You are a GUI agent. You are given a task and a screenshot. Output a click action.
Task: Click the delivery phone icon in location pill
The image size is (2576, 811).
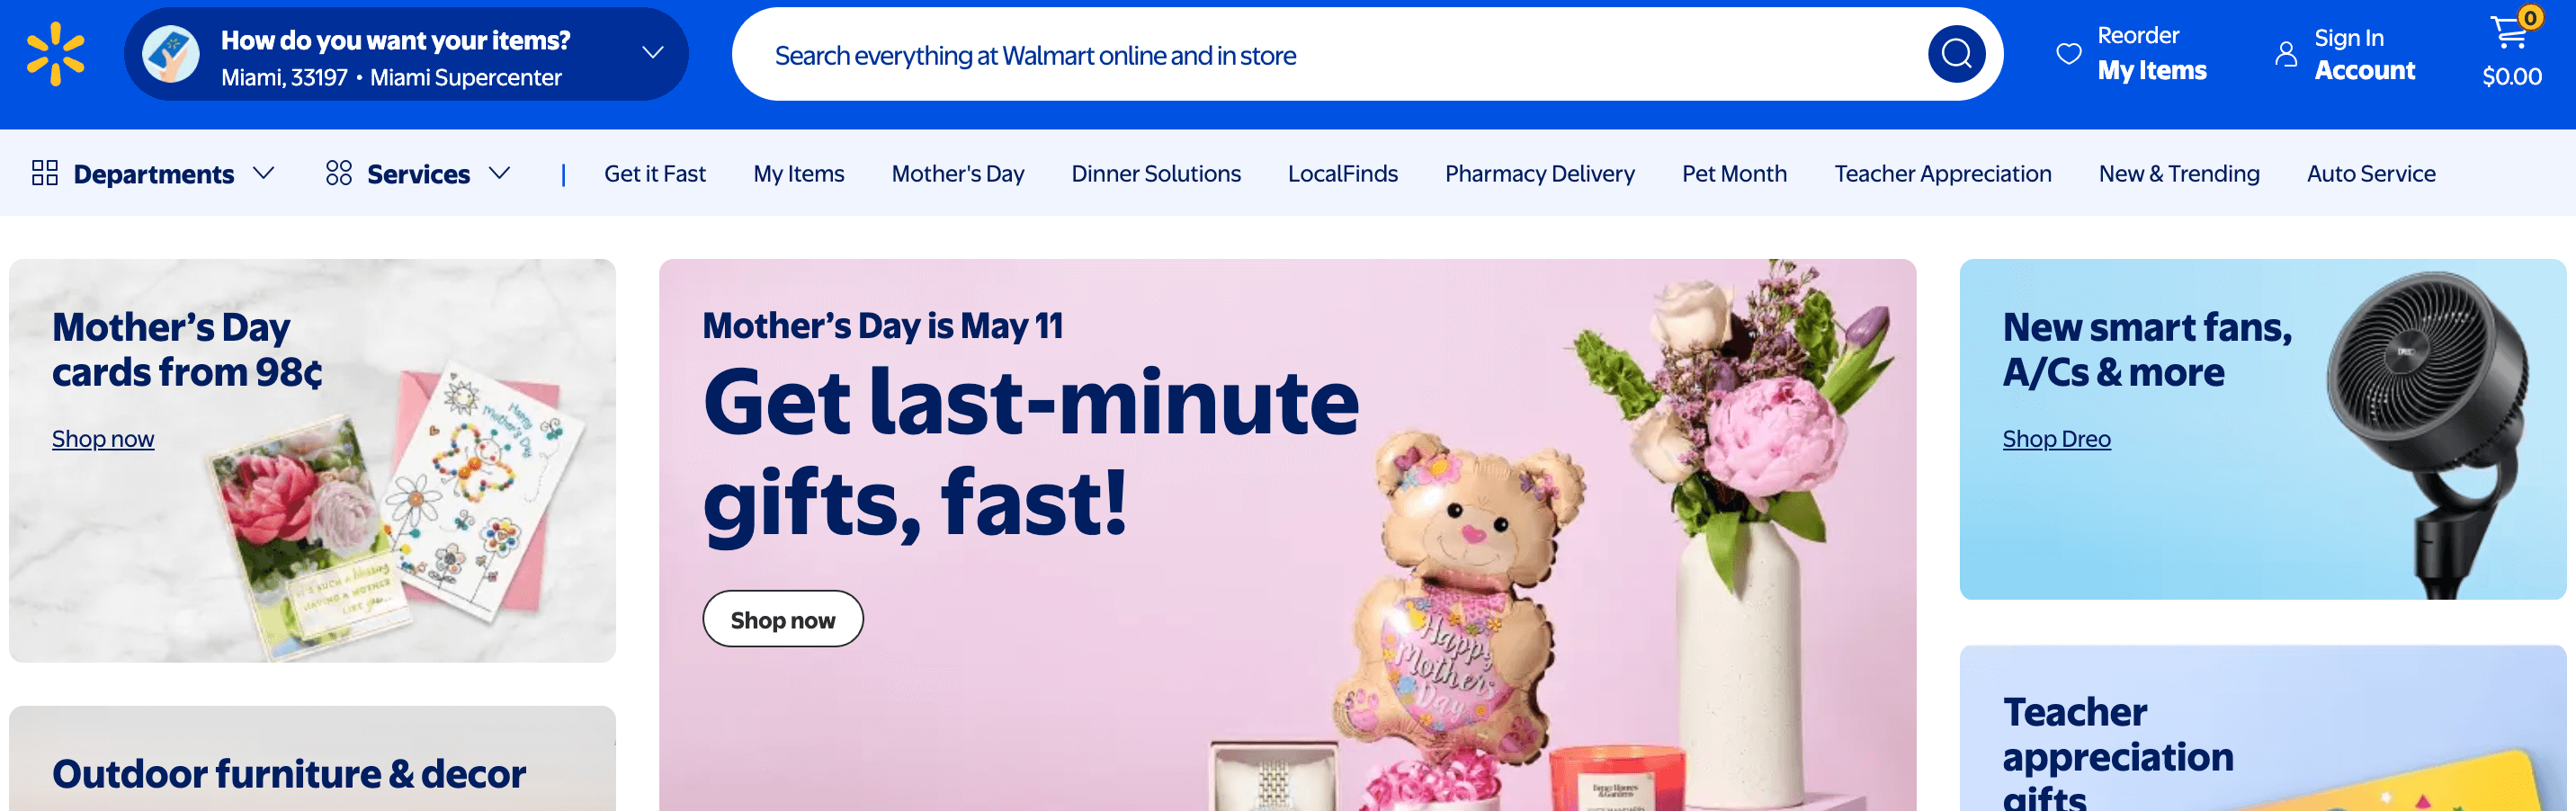171,54
